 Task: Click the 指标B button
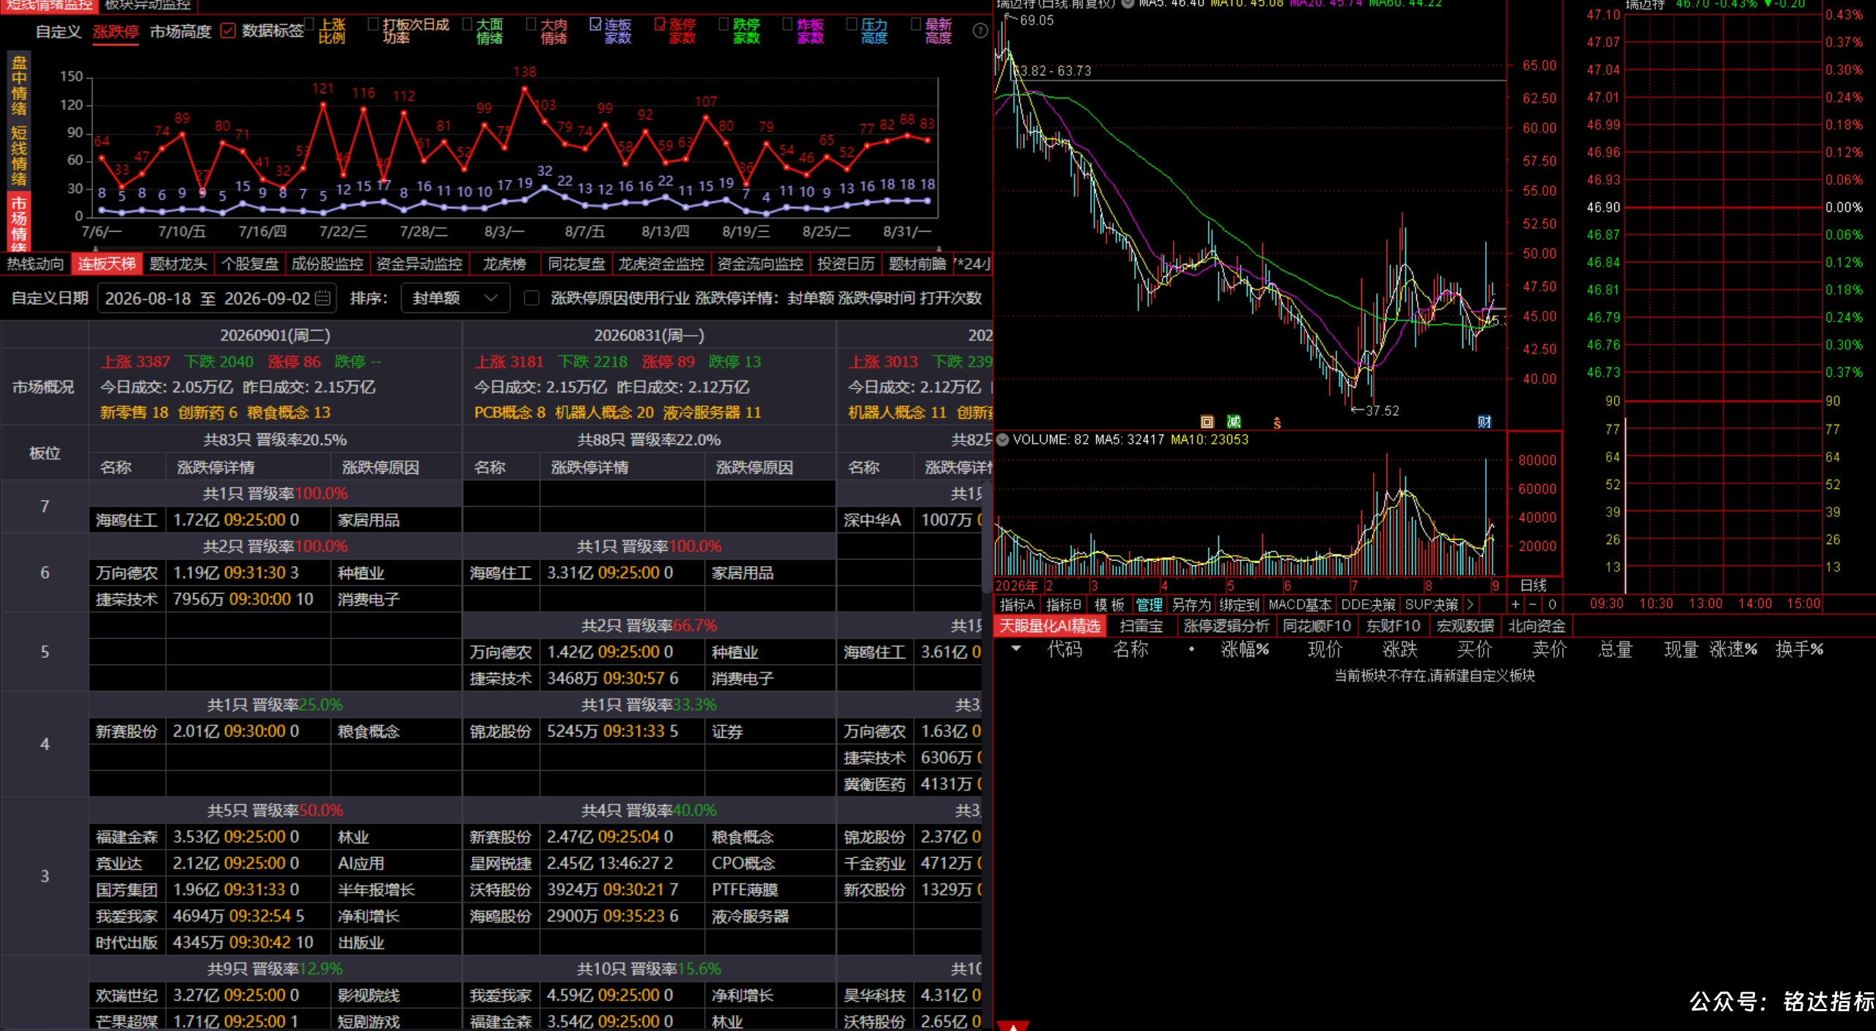(1063, 605)
